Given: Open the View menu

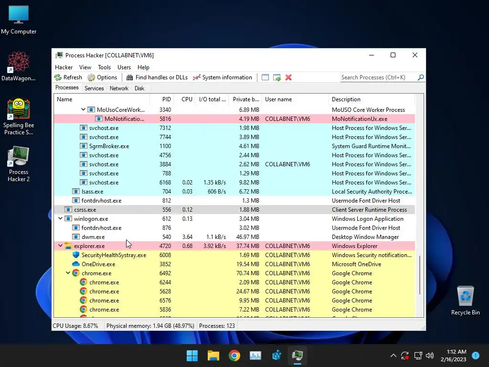Looking at the screenshot, I should (85, 67).
